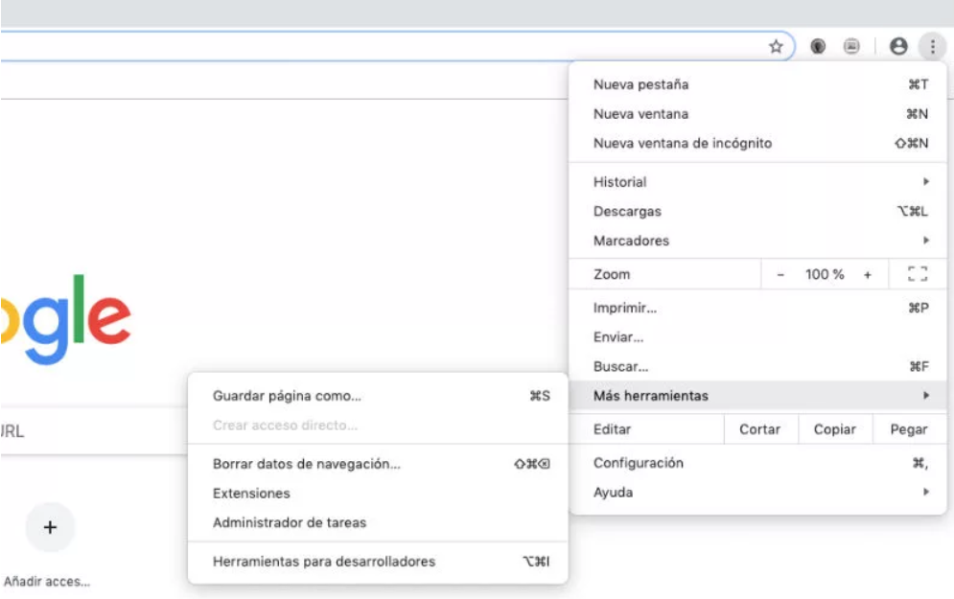The image size is (954, 599).
Task: Click the Copiar button in Editar row
Action: pyautogui.click(x=834, y=429)
